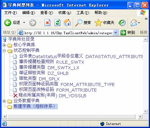Open the 审批类型 DM_SPLX dictionary link

(40, 79)
